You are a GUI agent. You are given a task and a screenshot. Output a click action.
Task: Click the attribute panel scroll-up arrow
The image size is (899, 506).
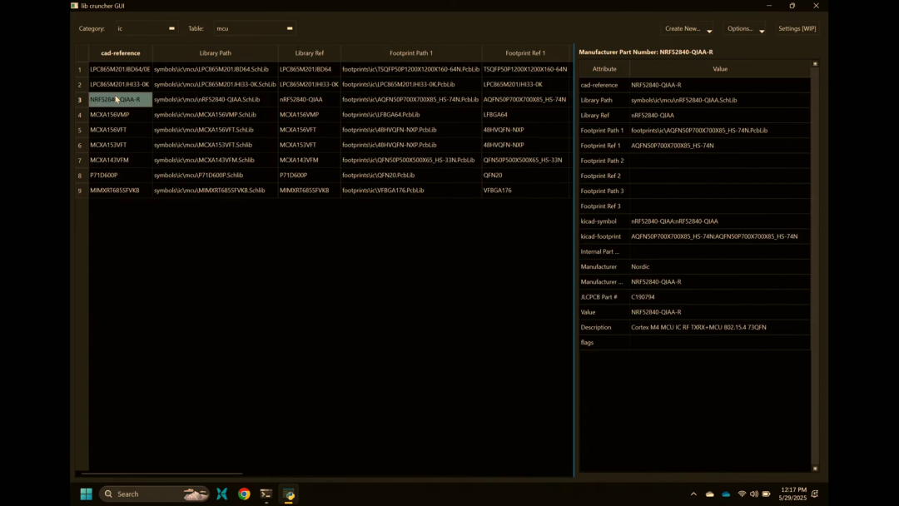click(x=815, y=63)
